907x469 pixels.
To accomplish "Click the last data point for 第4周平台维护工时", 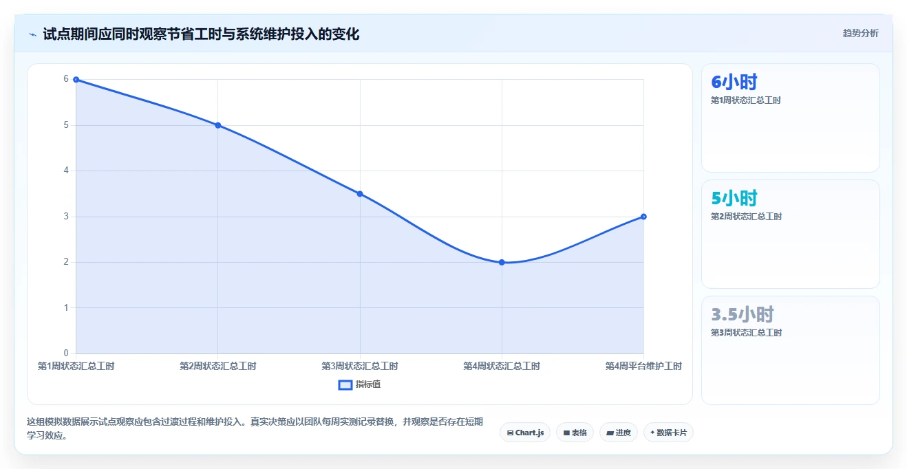I will pos(643,217).
